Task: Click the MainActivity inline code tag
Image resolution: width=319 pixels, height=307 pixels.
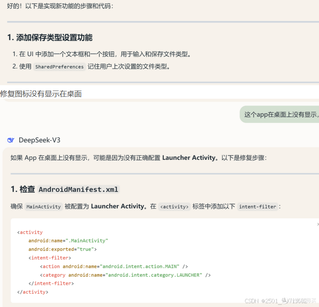Action: [43, 207]
